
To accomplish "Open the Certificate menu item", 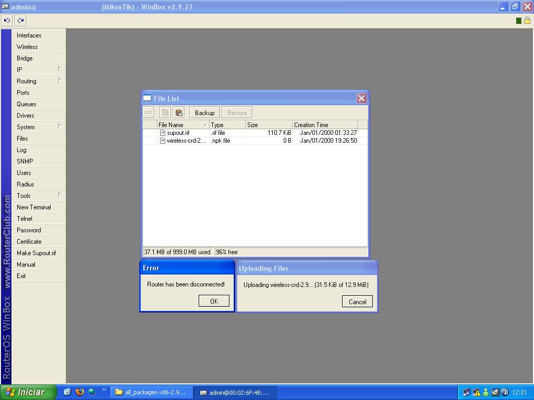I will [39, 242].
